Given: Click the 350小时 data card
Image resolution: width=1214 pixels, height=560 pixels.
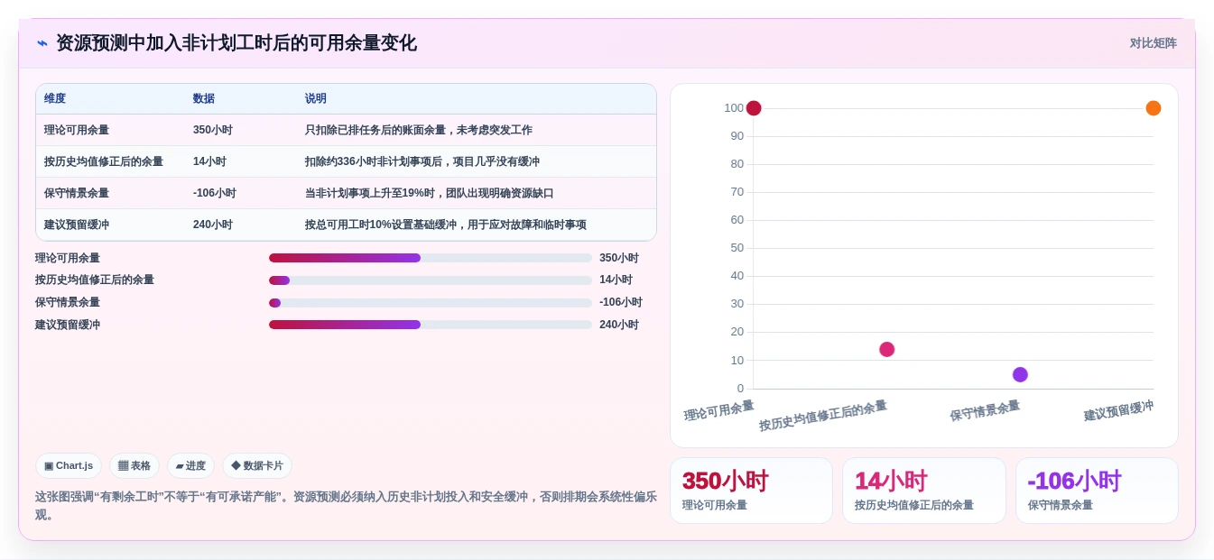Looking at the screenshot, I should (x=751, y=491).
